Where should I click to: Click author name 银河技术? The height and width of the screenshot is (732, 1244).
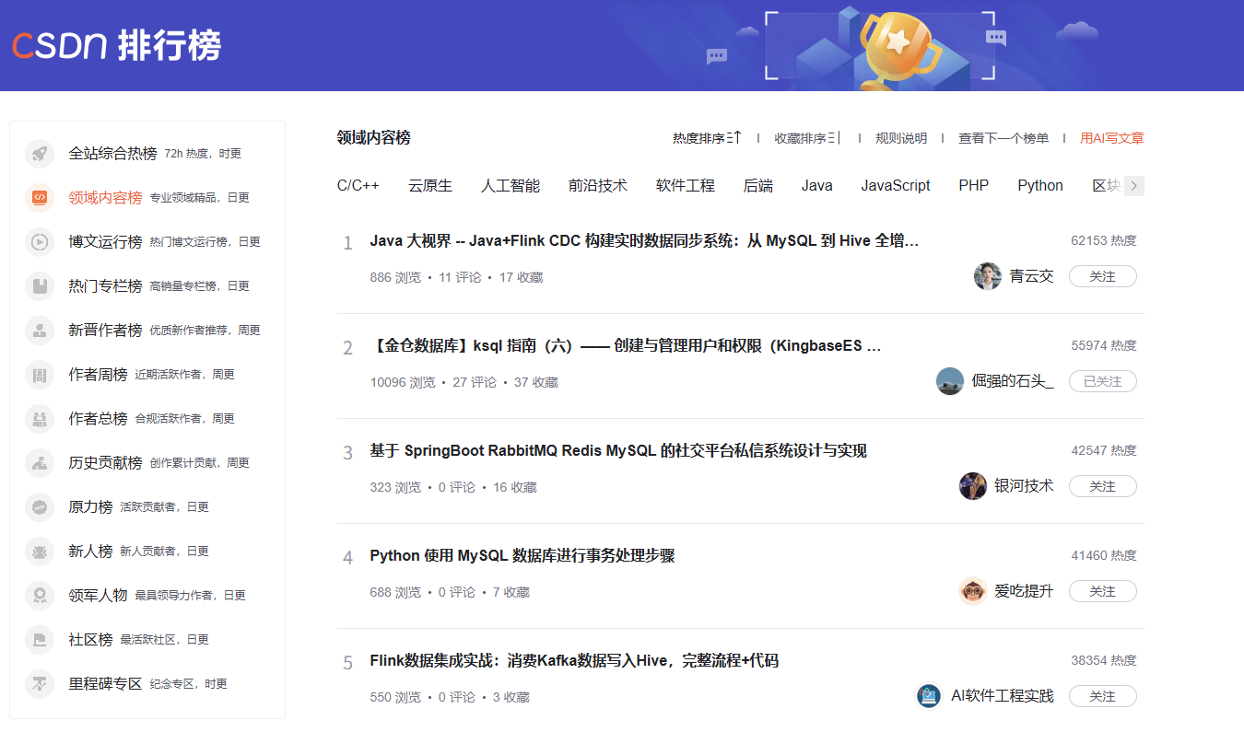point(1024,486)
